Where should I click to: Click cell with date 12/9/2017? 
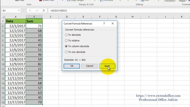click(15, 64)
